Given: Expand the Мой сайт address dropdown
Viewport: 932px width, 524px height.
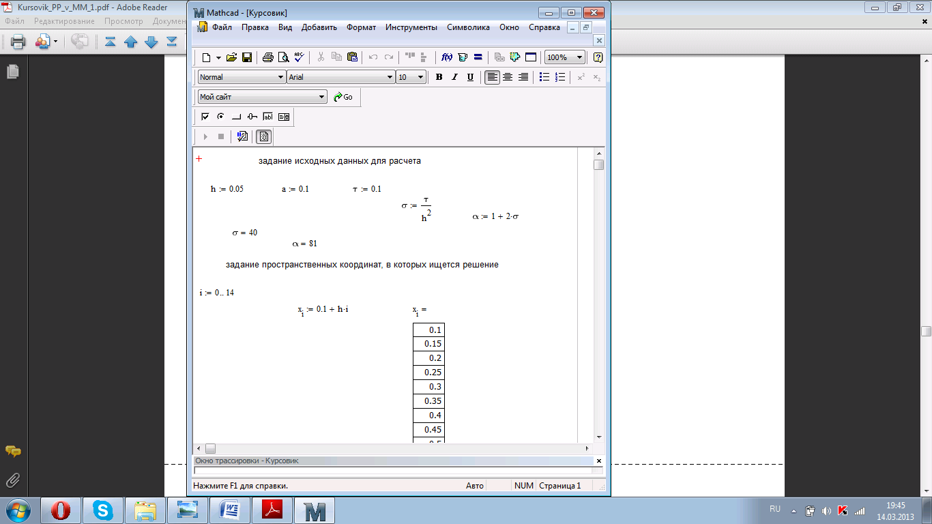Looking at the screenshot, I should (323, 97).
